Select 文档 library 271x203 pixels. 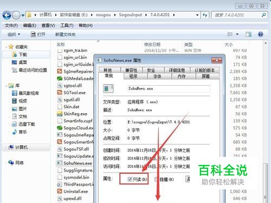23,116
